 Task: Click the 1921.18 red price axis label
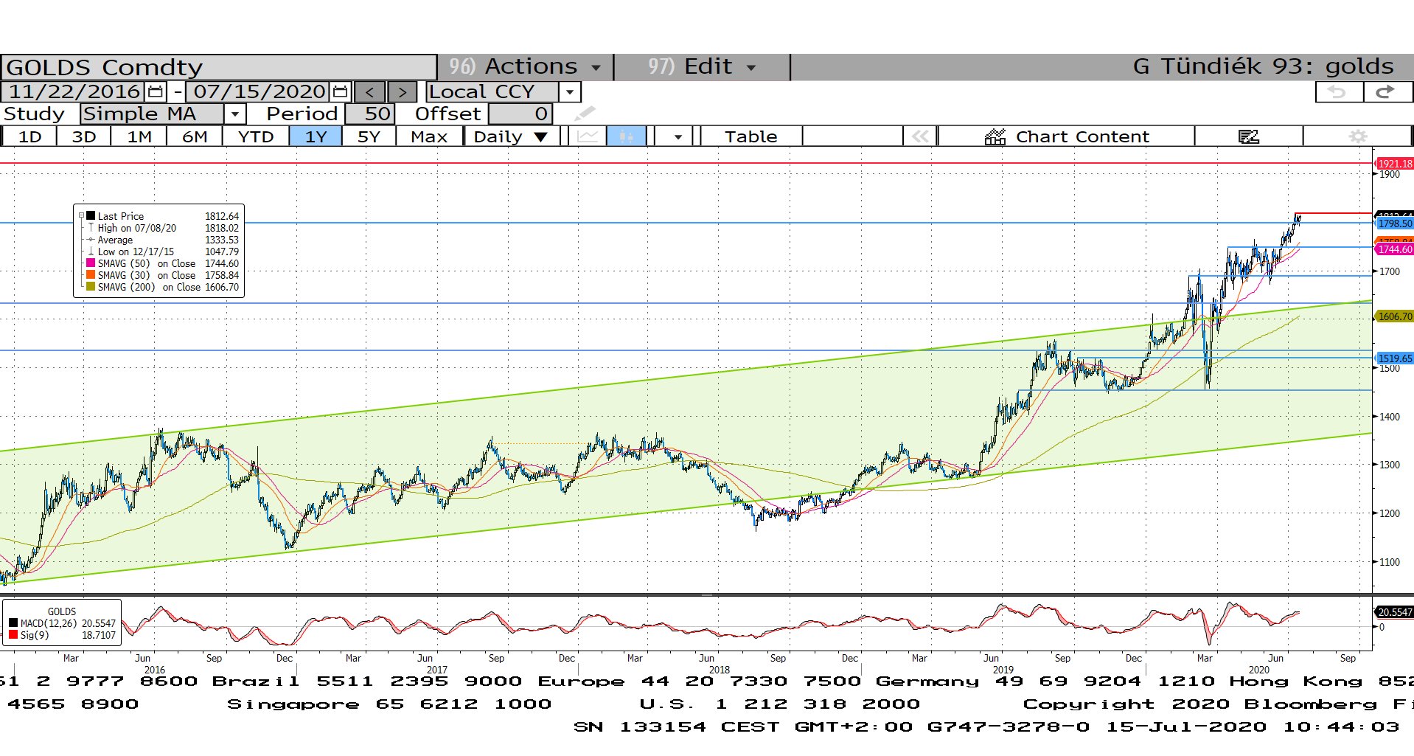pos(1394,164)
